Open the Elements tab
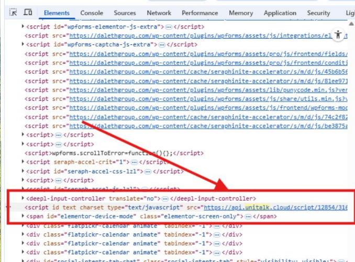 pos(57,13)
